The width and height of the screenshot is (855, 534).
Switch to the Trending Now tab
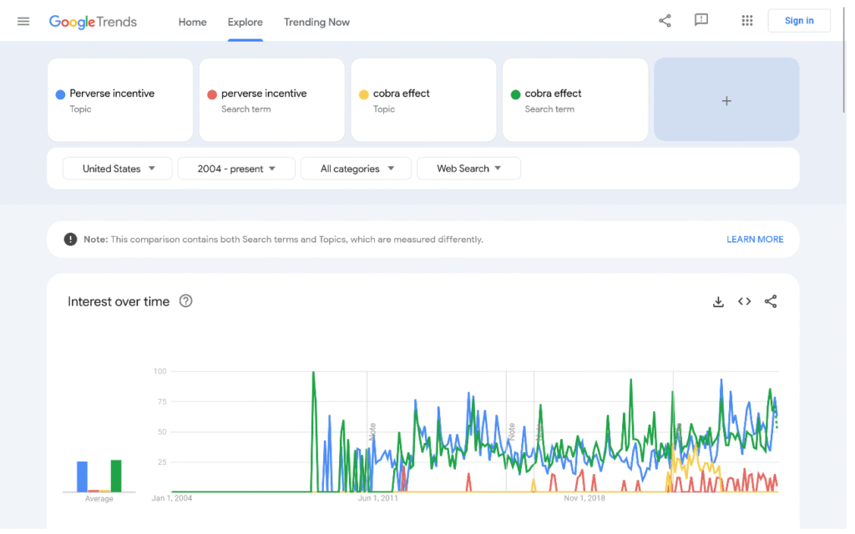(x=316, y=22)
